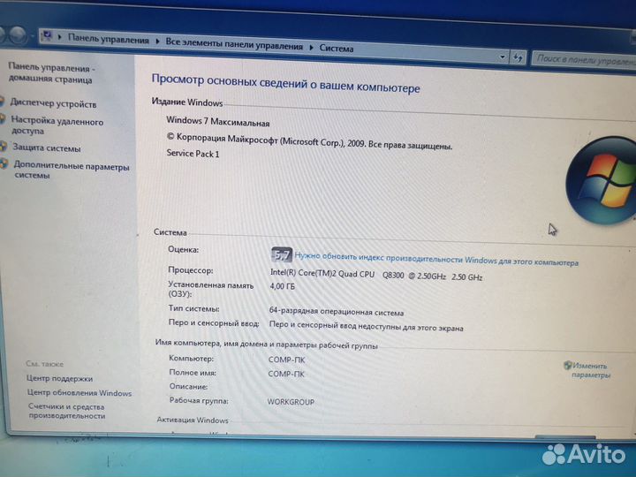The image size is (636, 477).
Task: Click 'Перо и сенсорный ввод недоступны' text
Action: (x=367, y=326)
